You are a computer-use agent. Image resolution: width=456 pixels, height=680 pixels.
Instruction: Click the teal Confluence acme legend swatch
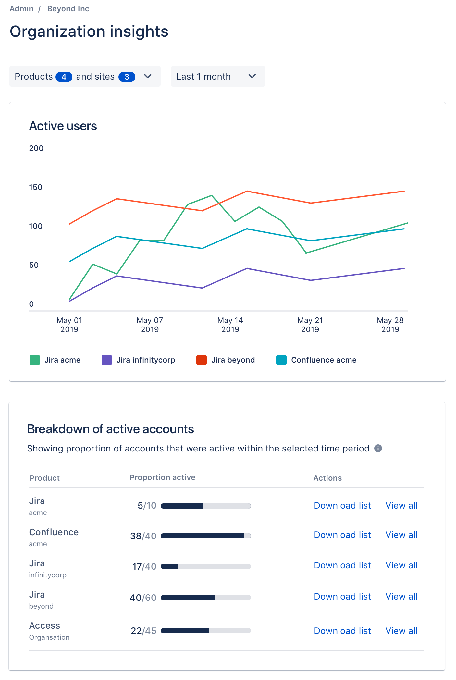281,360
